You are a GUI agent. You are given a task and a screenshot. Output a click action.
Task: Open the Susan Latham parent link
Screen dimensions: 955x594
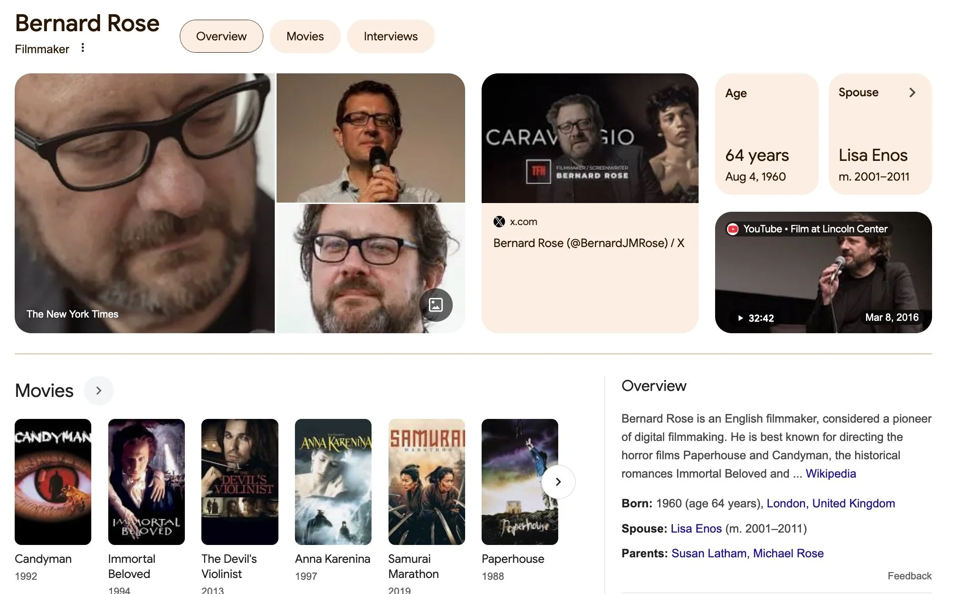click(x=709, y=553)
